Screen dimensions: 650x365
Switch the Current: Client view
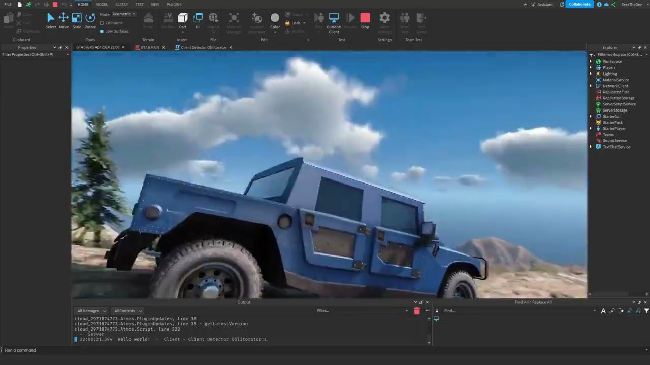coord(334,23)
